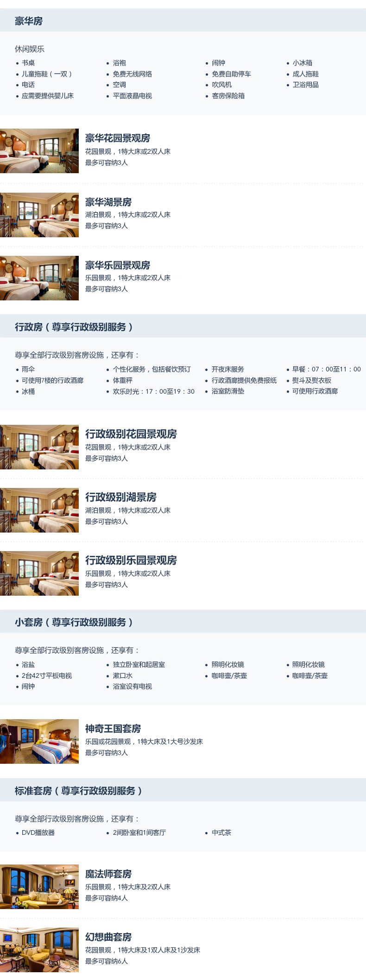Click the DVD播放器 amenity item
Image resolution: width=366 pixels, height=975 pixels.
(x=38, y=832)
